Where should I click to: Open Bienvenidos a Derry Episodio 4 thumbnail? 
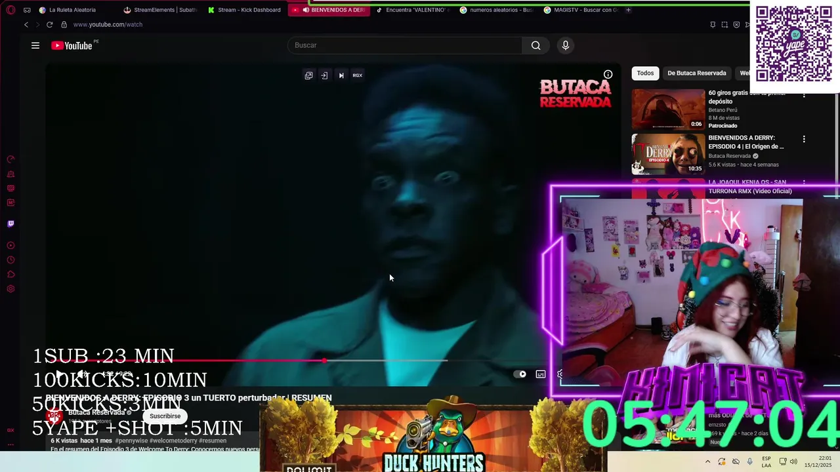tap(668, 154)
